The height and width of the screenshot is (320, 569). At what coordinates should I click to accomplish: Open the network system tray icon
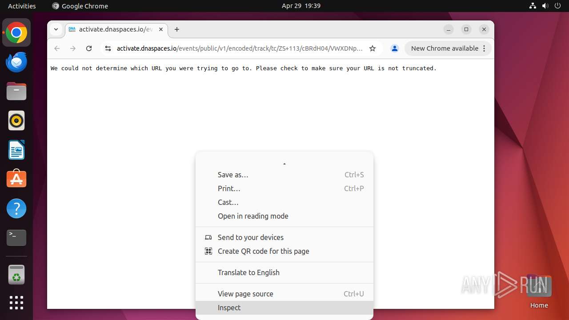click(x=533, y=6)
